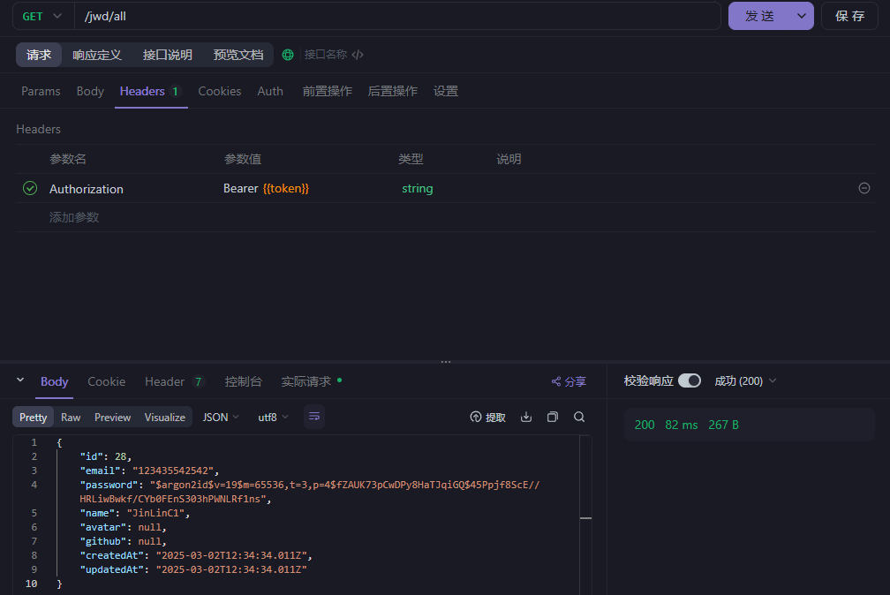Open the GET method dropdown

click(42, 17)
